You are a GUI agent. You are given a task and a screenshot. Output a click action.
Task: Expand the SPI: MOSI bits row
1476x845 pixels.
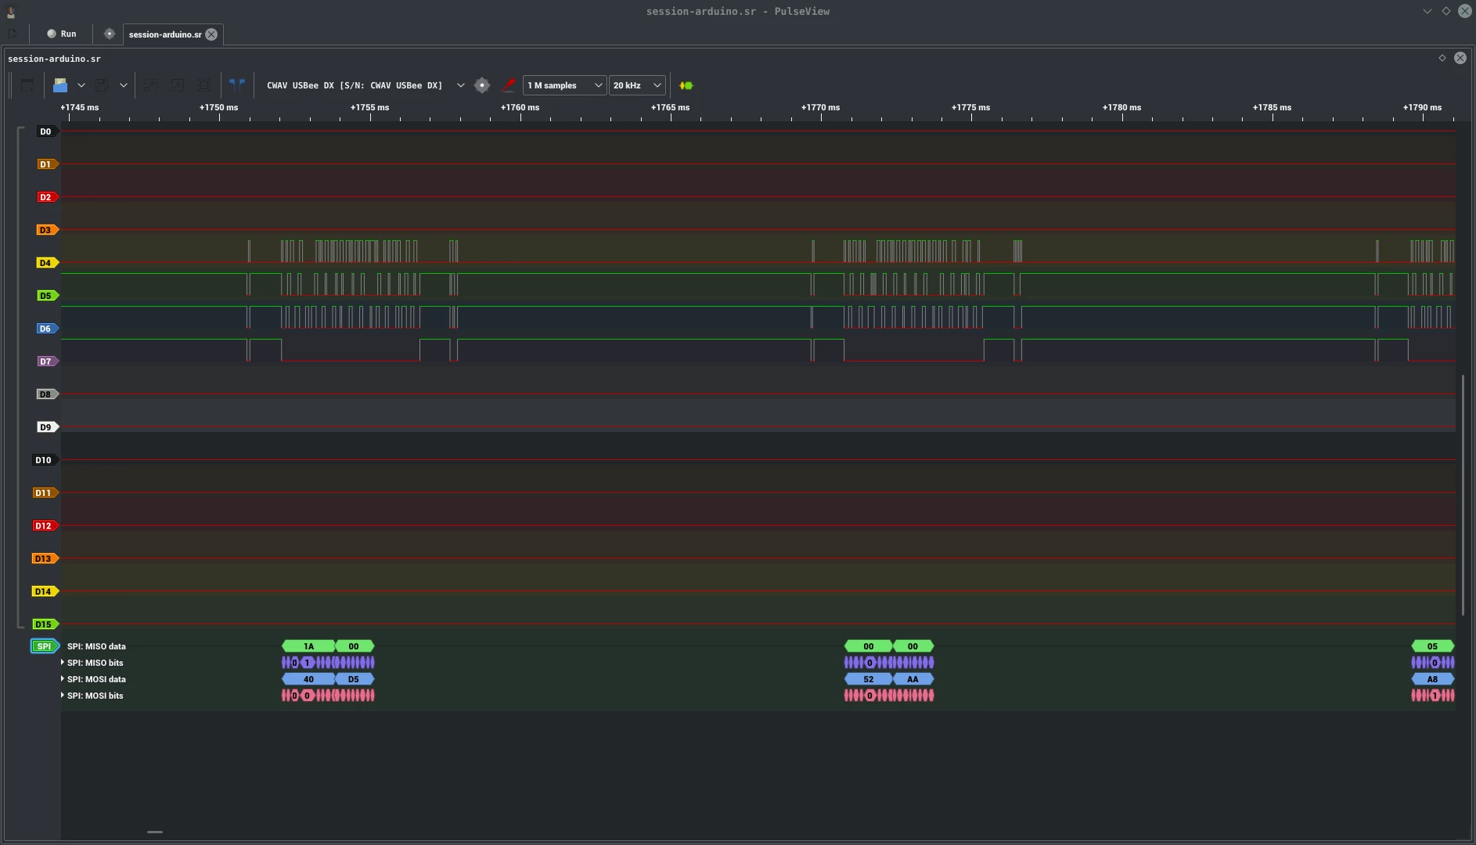[63, 696]
